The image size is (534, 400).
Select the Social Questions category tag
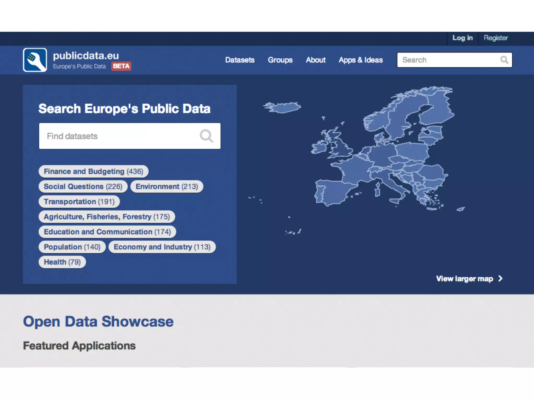(x=83, y=186)
